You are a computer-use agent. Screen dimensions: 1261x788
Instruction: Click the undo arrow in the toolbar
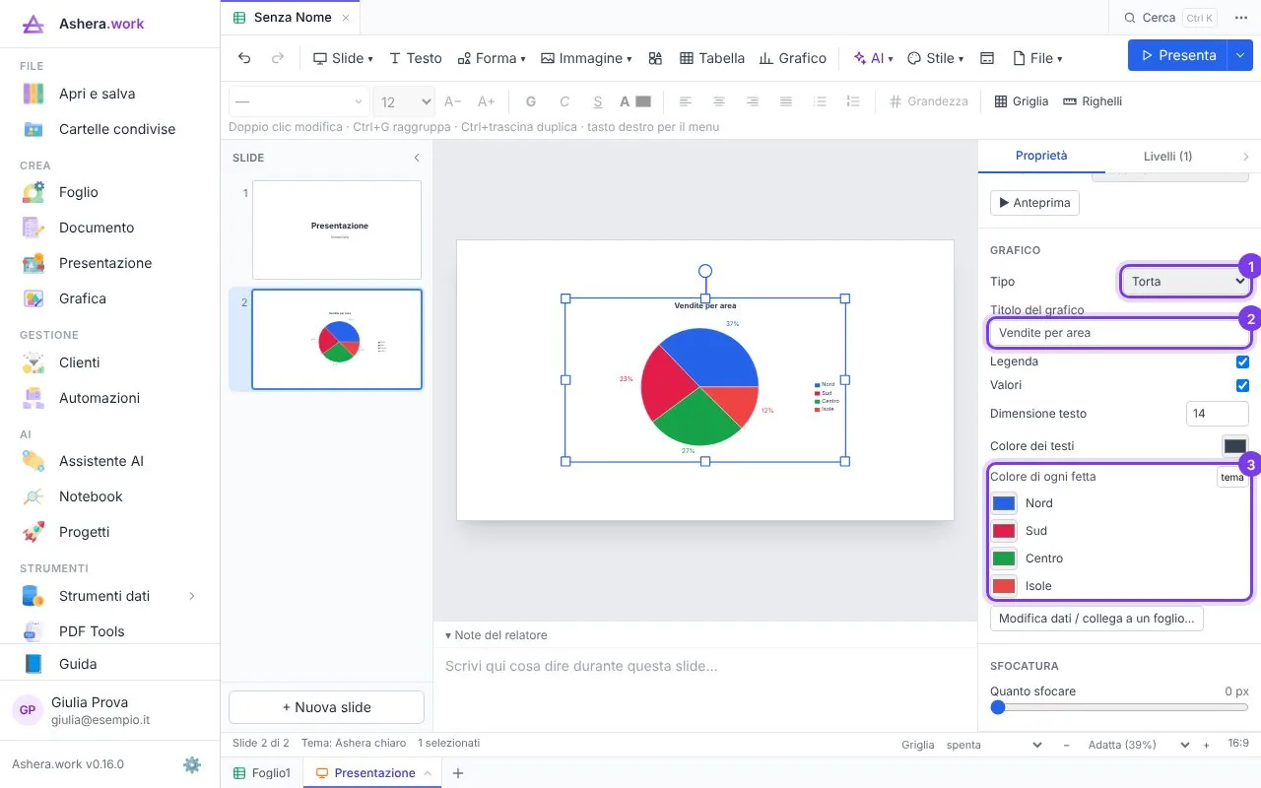tap(244, 58)
